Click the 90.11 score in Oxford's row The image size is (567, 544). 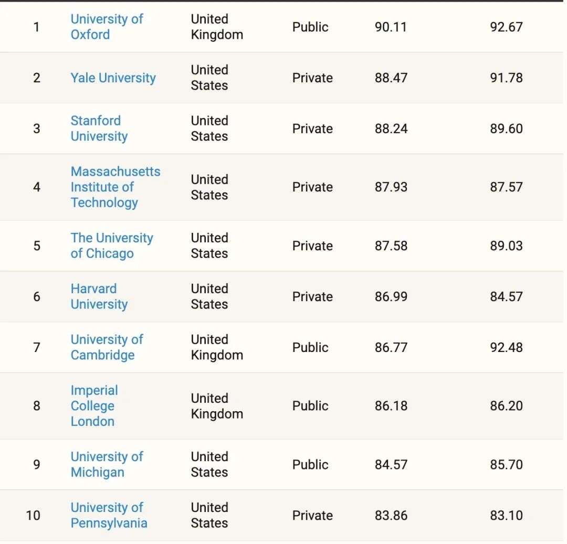pos(391,27)
